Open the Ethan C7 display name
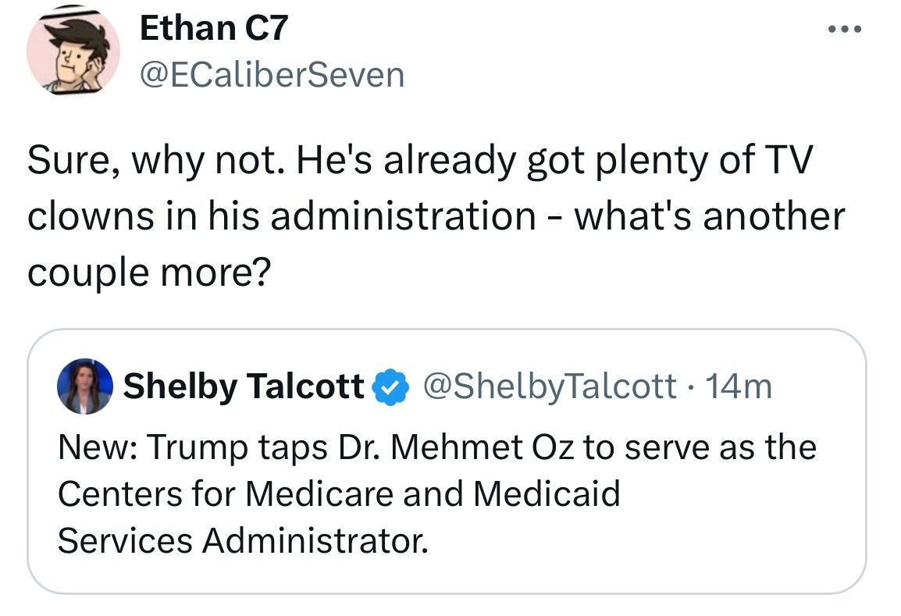 click(x=213, y=28)
